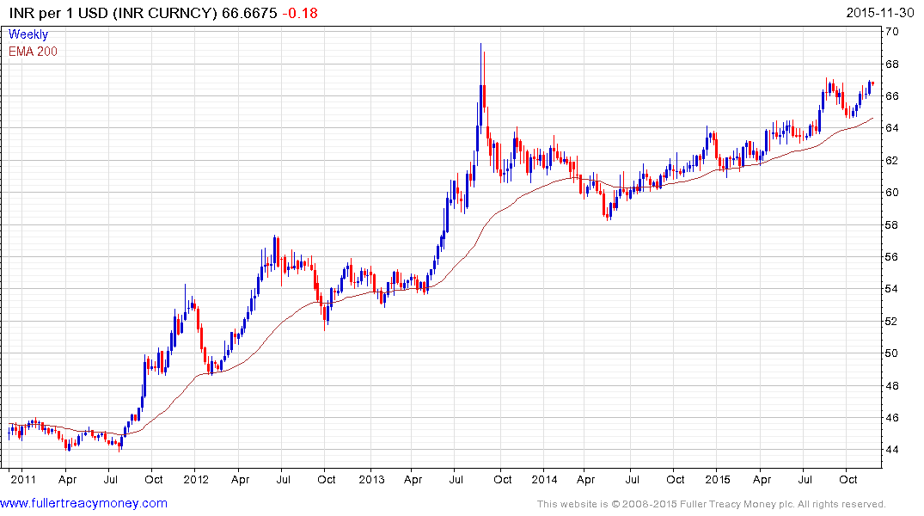Select the 68 y-axis price label
This screenshot has height=516, width=924.
click(x=892, y=64)
